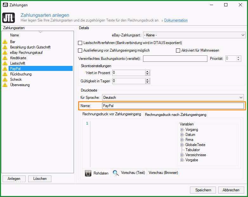Select Lastschrift in the list

pyautogui.click(x=17, y=63)
